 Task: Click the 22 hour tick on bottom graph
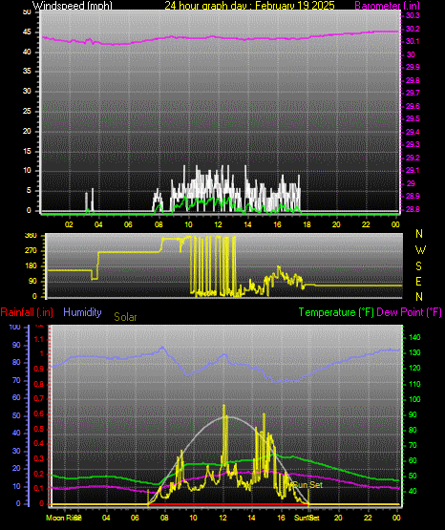pos(368,518)
